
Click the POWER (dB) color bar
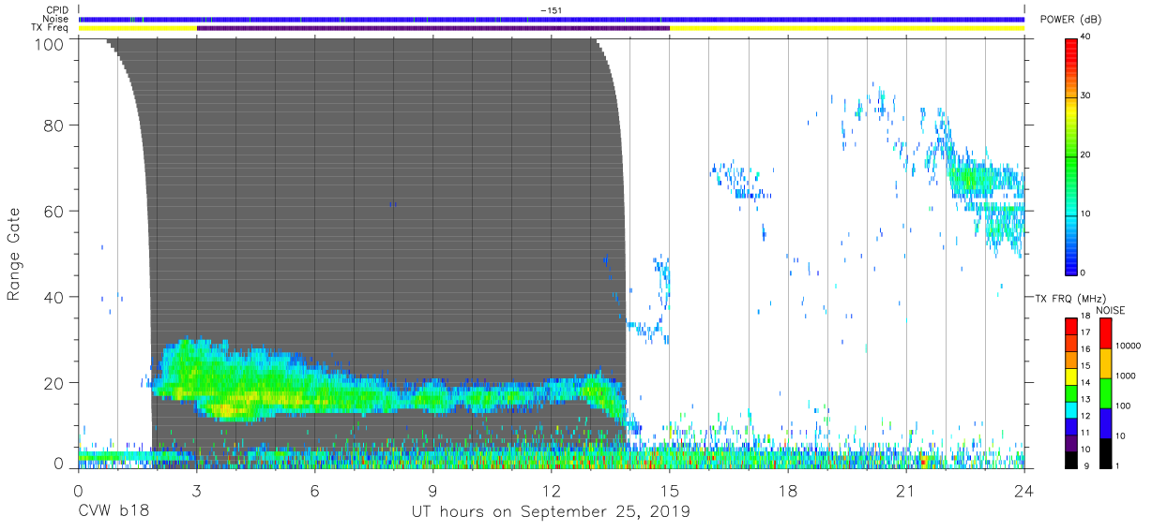1071,155
